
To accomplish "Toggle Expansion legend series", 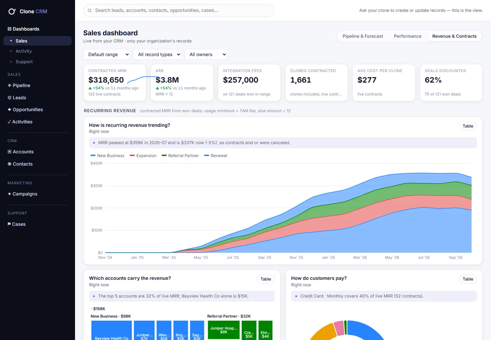I will 143,156.
